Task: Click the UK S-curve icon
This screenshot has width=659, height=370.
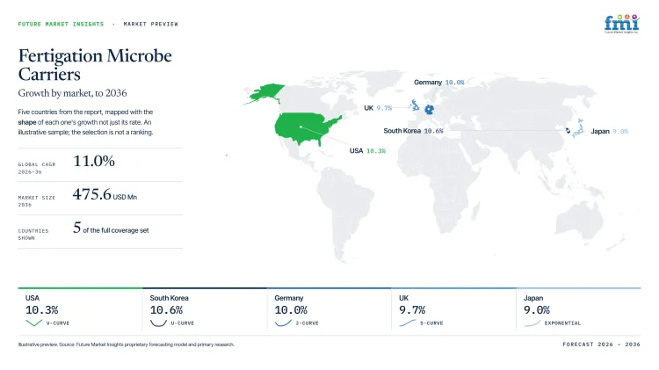Action: [x=407, y=323]
